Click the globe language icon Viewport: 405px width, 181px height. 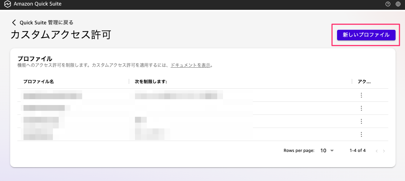click(x=398, y=4)
